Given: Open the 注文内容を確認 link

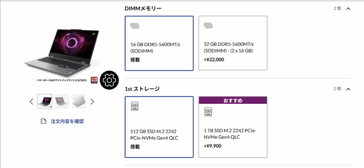Looking at the screenshot, I should point(67,121).
